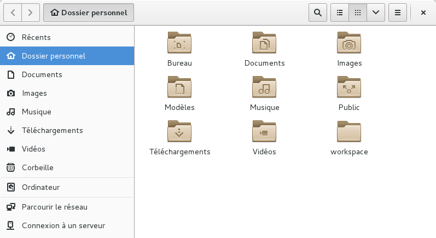
Task: Go forward with the right arrow
Action: (31, 13)
